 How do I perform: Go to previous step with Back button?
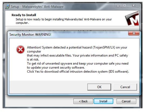(x=83, y=101)
